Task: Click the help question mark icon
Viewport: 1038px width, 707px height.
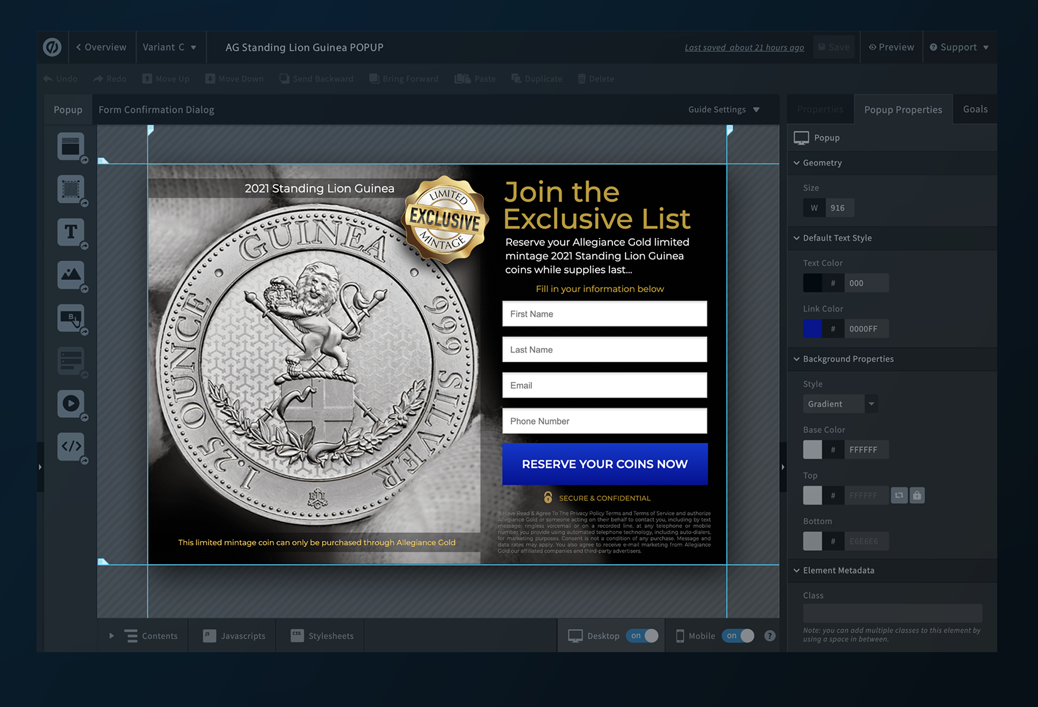Action: coord(770,636)
